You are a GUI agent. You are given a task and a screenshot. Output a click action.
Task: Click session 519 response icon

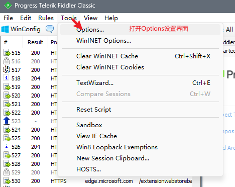tap(7, 86)
